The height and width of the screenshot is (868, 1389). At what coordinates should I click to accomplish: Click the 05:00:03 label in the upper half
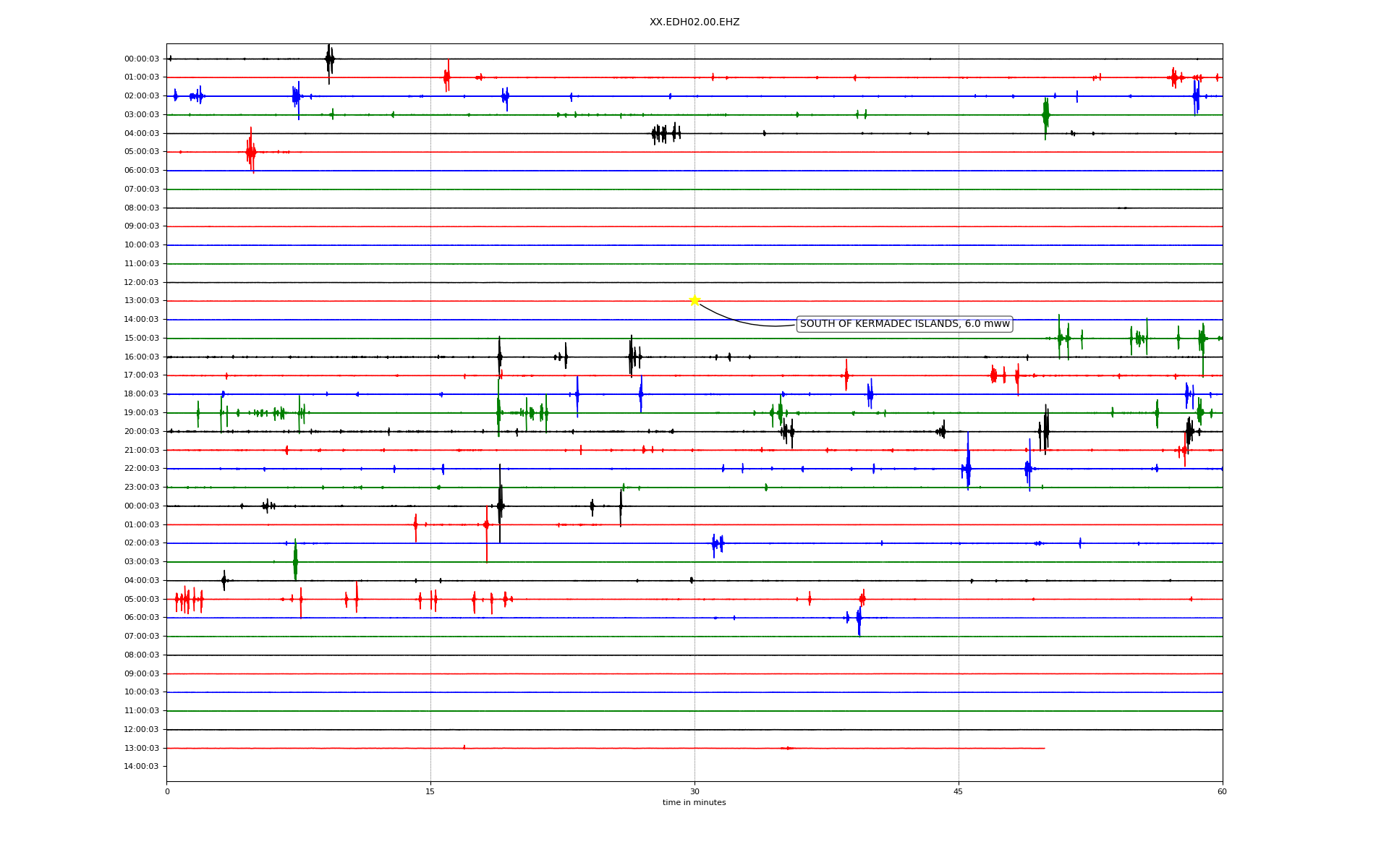(141, 152)
